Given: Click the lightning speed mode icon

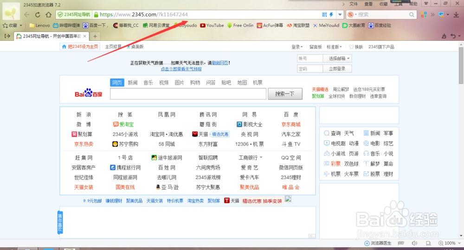Looking at the screenshot, I should pos(331,14).
